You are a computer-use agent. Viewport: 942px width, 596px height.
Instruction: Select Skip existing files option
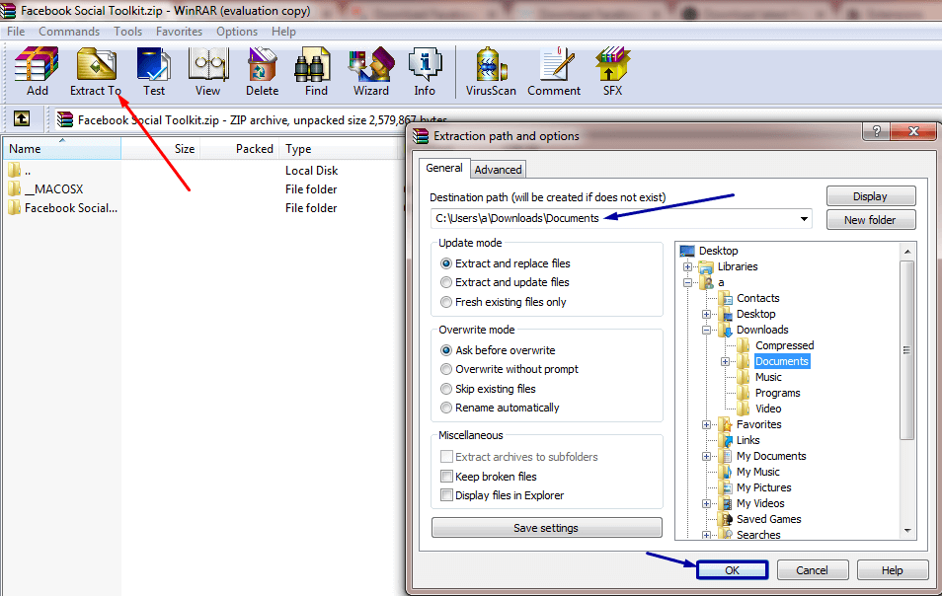click(445, 389)
